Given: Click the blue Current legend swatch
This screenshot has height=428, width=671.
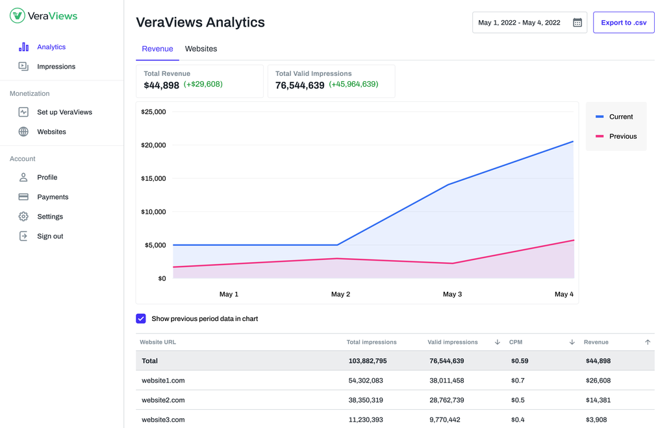Looking at the screenshot, I should 600,117.
